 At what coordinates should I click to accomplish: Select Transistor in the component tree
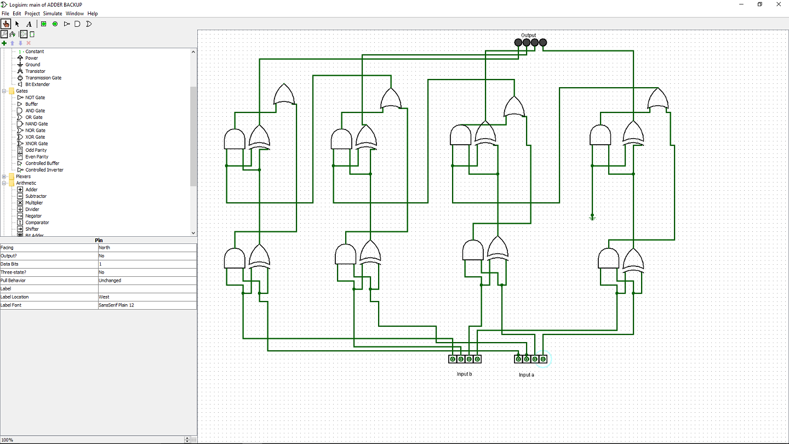coord(35,71)
